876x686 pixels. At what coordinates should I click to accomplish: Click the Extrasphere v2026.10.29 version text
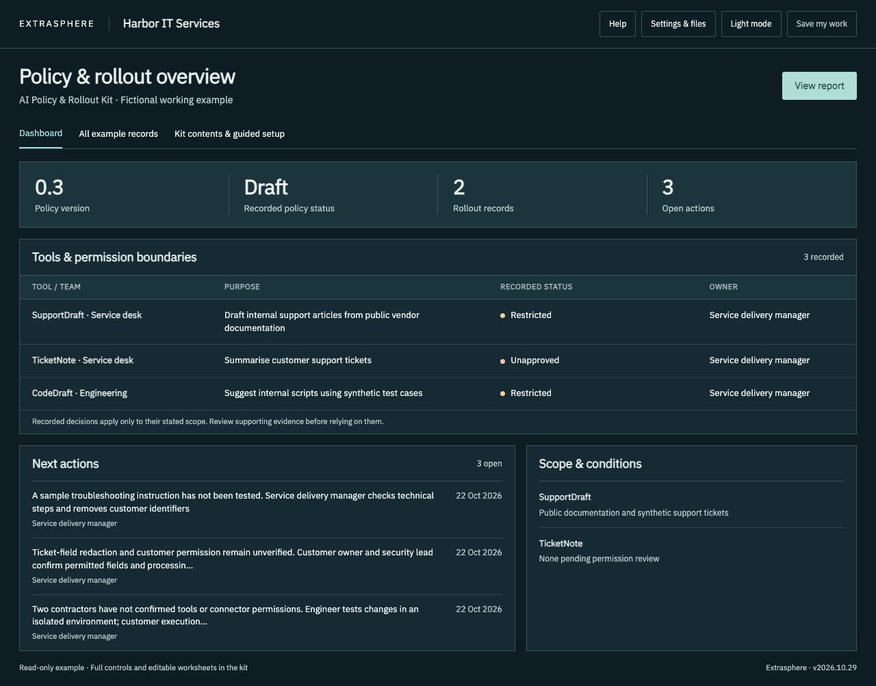point(811,668)
